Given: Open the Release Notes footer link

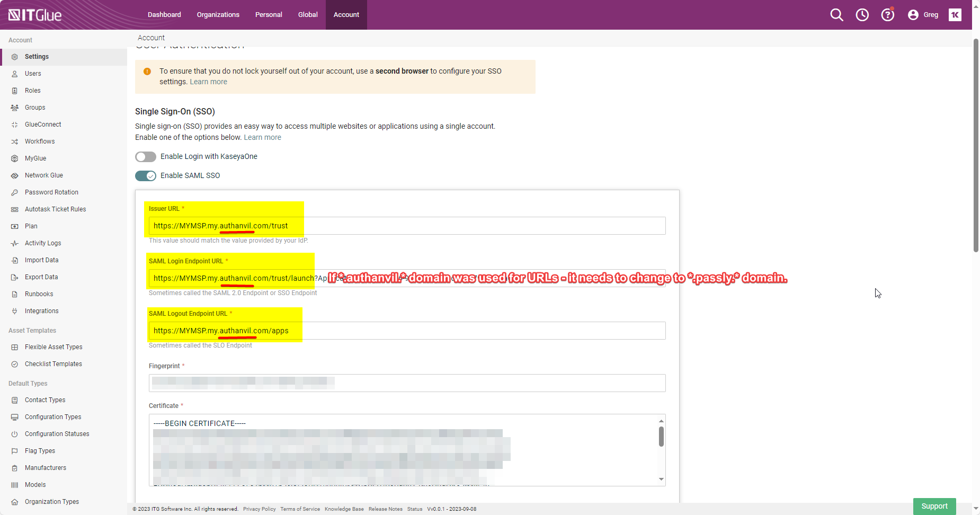Looking at the screenshot, I should 386,509.
